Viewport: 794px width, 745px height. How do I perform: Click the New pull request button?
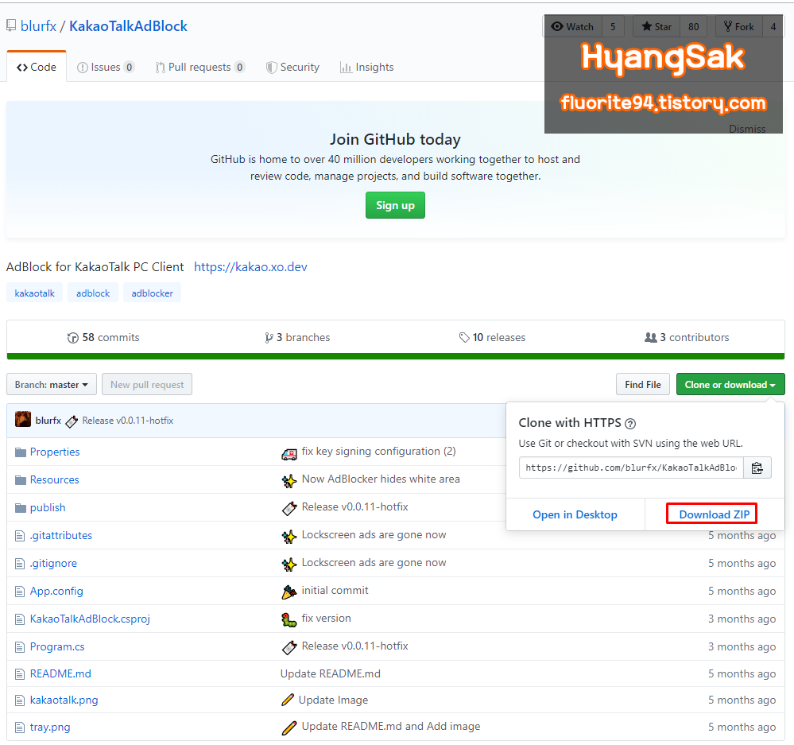[147, 384]
